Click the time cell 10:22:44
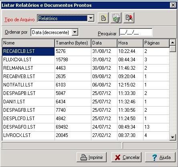Screen dimensions: 178x167 tap(130, 51)
